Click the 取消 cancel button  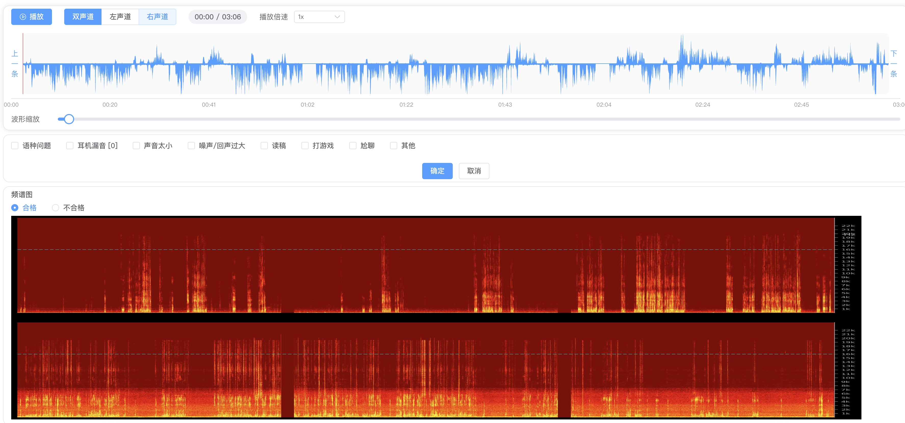474,171
